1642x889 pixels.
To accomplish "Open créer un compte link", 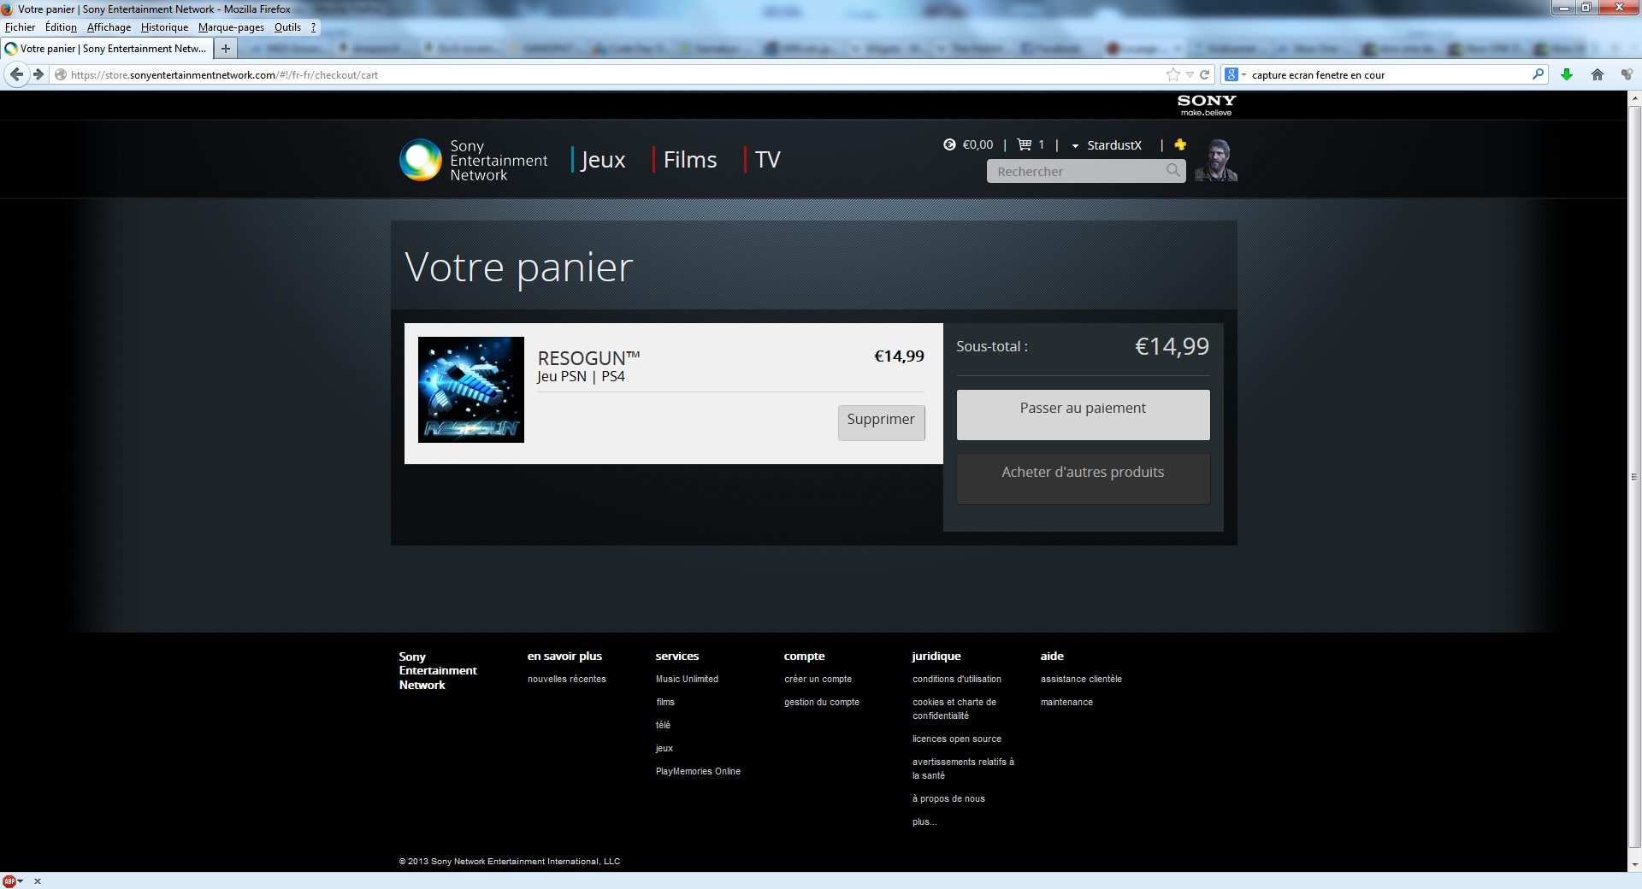I will coord(818,679).
